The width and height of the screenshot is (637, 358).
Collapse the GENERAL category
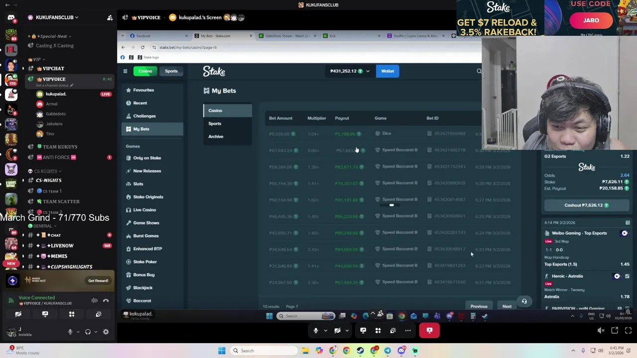tap(42, 226)
